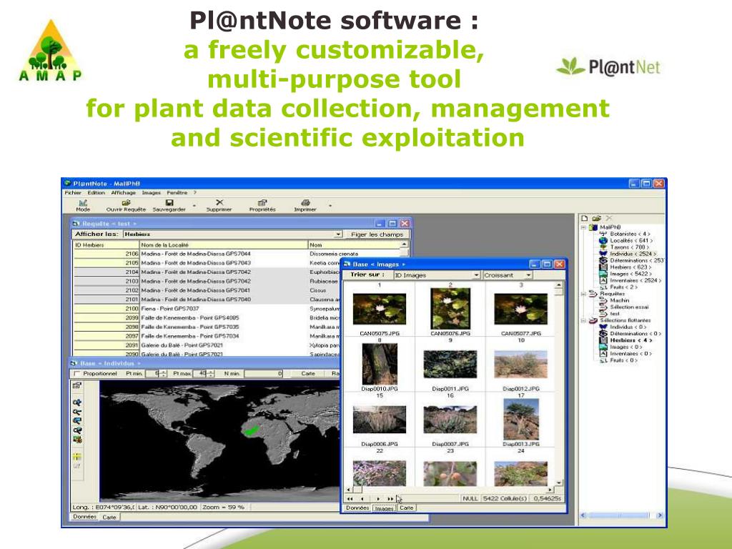The image size is (732, 549).
Task: Click the Carte button in Individus window
Action: coord(307,373)
